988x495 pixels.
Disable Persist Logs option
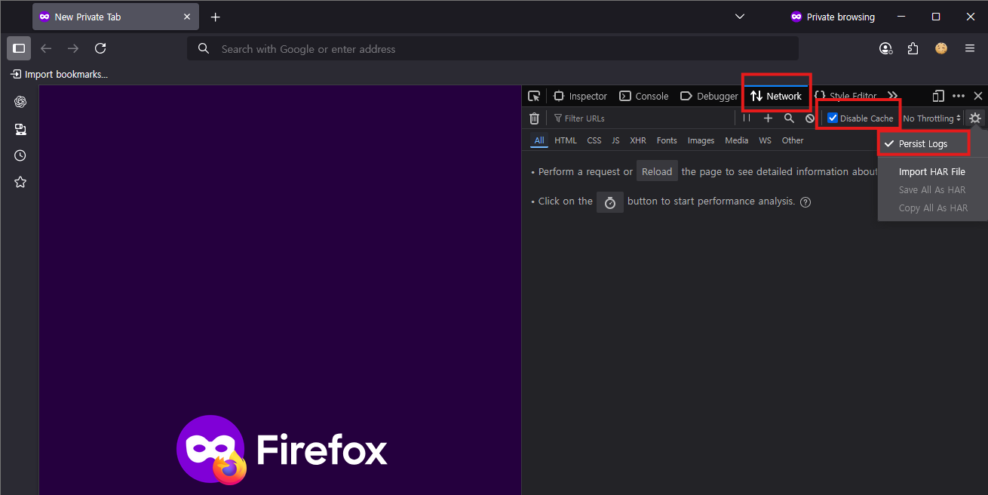922,143
